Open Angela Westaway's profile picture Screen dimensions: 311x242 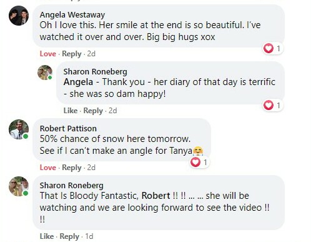(x=19, y=16)
